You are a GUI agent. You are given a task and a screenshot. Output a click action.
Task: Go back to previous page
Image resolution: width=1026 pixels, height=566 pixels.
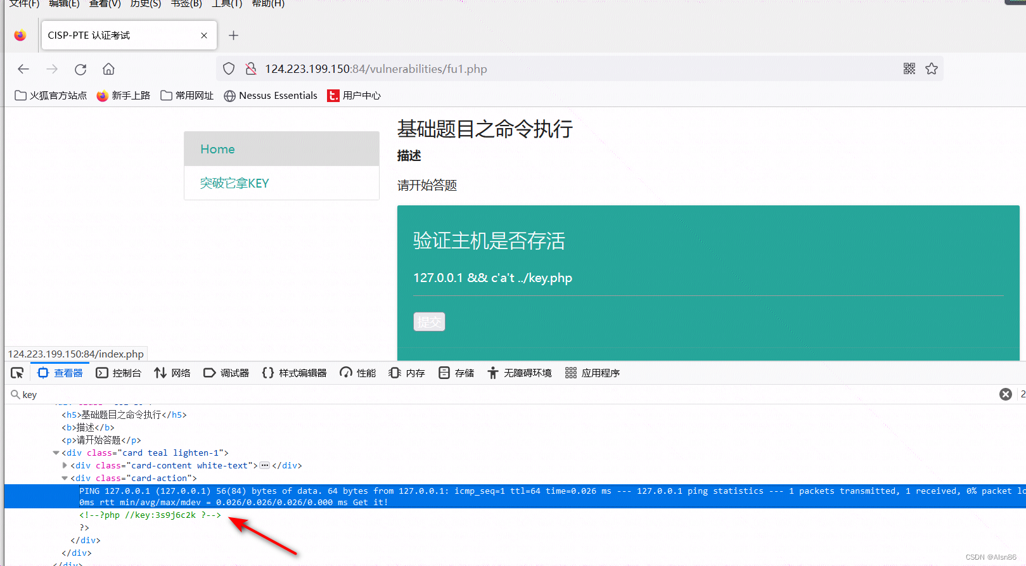[x=23, y=69]
